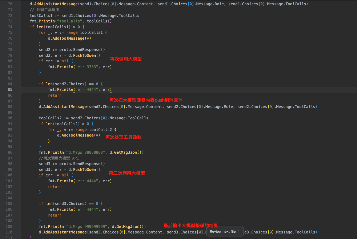This screenshot has height=239, width=357.
Task: Click the comment 处理工具调用 on line 71
Action: tap(48, 10)
